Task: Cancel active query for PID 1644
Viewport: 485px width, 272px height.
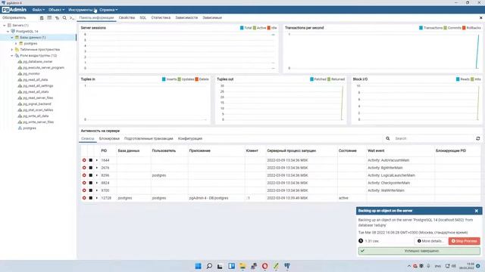Action: [x=91, y=160]
